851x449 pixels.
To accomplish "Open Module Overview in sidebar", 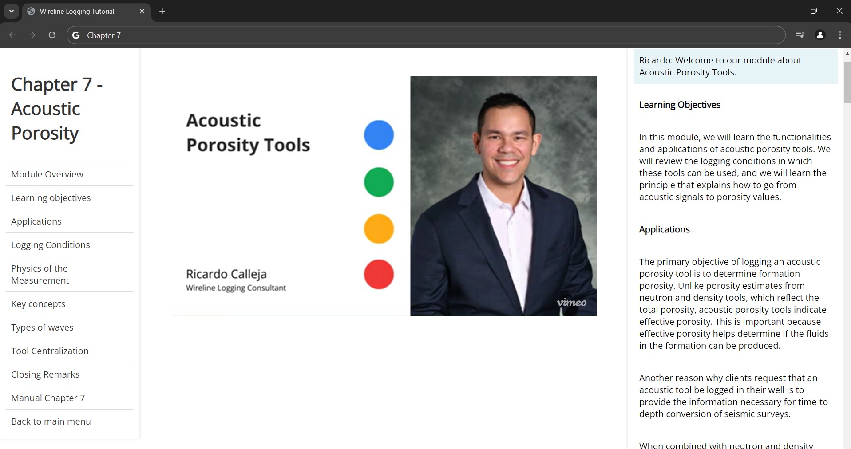I will tap(47, 174).
